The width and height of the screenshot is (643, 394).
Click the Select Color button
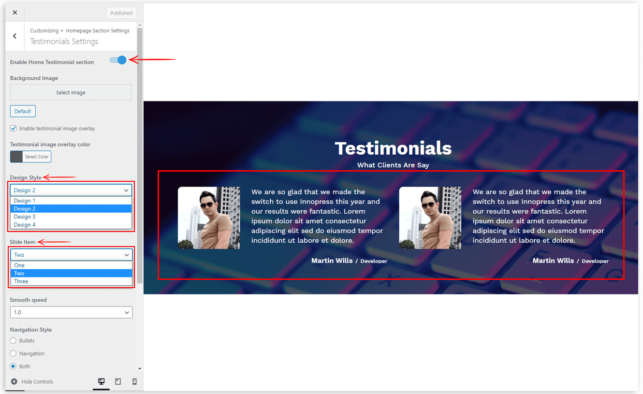tap(37, 157)
